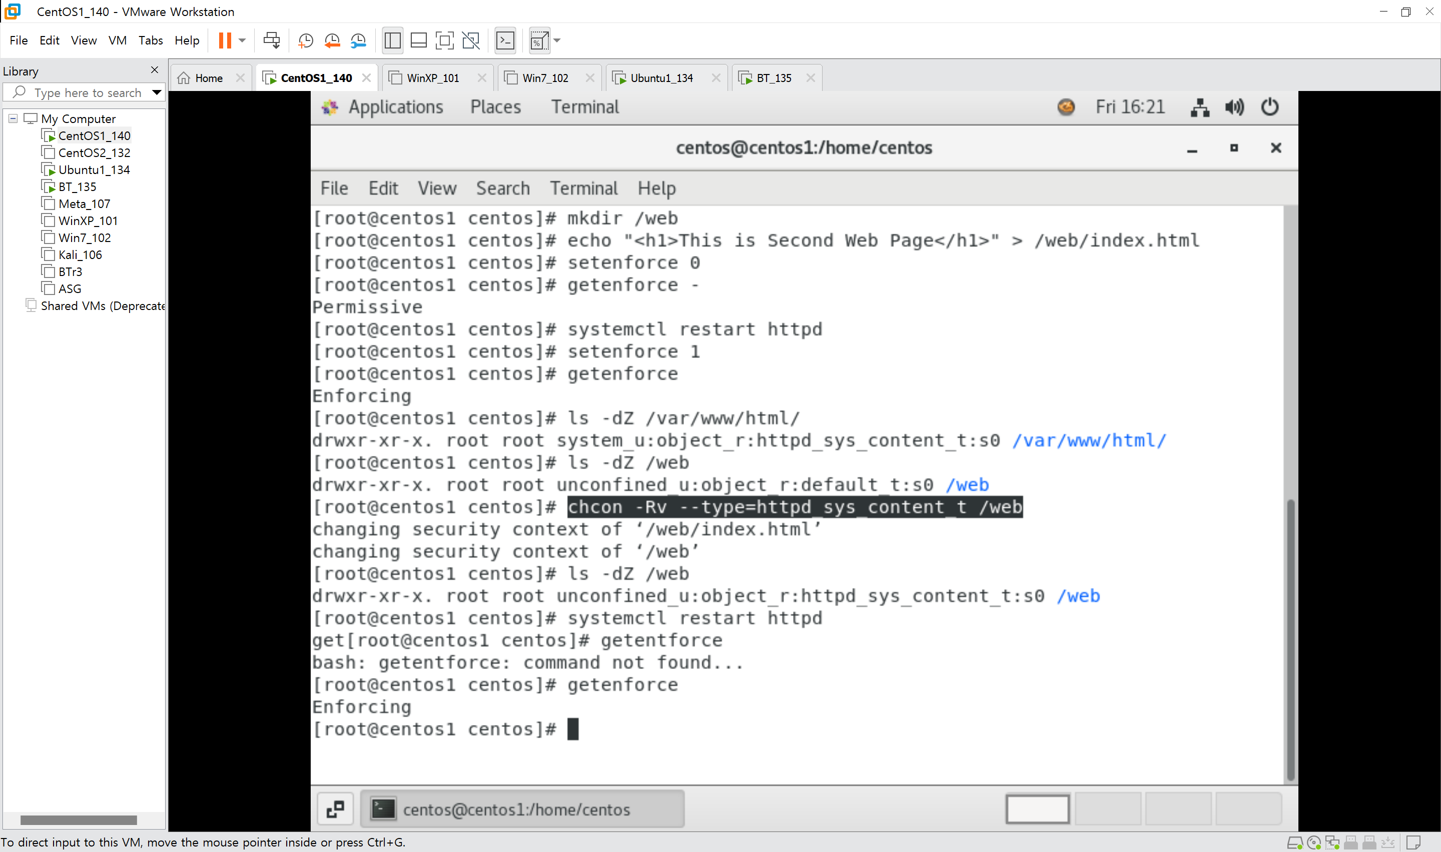Take a snapshot of the VM
Viewport: 1441px width, 852px height.
coord(305,40)
